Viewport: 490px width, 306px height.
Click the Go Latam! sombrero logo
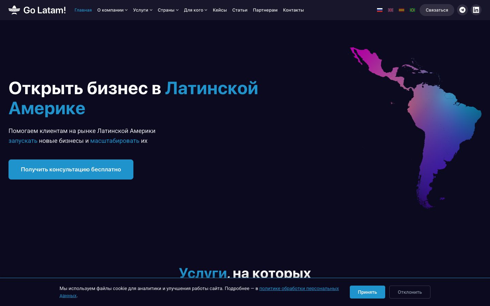[x=37, y=10]
